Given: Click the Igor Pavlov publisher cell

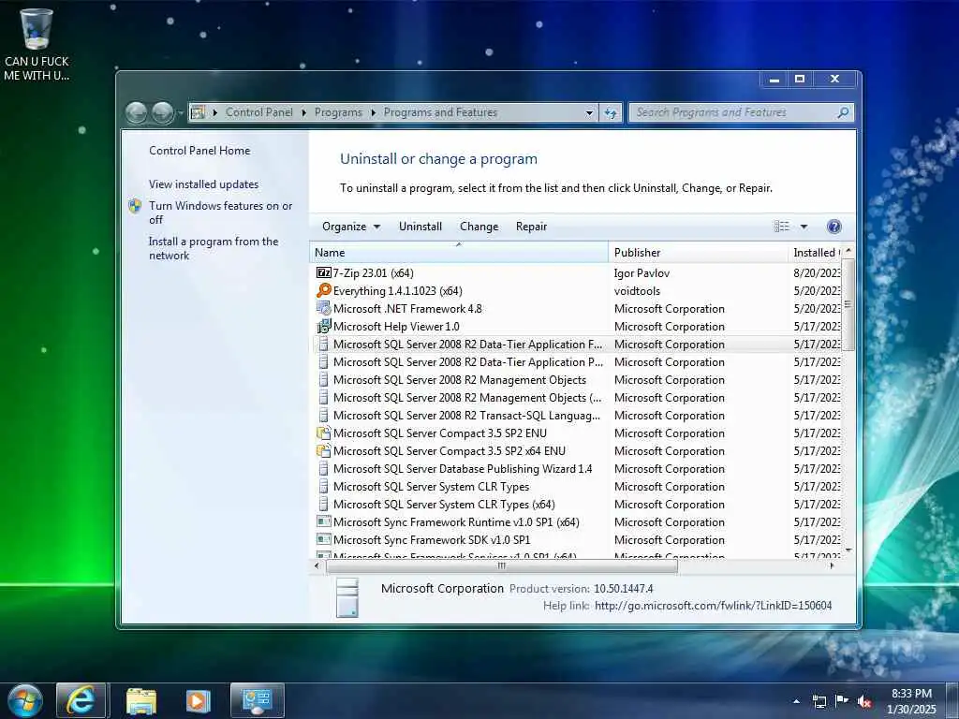Looking at the screenshot, I should point(642,273).
